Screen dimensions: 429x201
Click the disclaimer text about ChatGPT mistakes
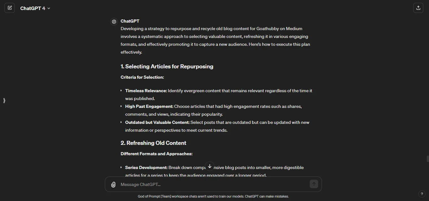pyautogui.click(x=213, y=196)
